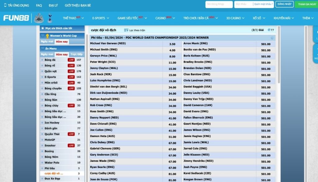Open the Trò Chơi / Bắn Cá dropdown
The height and width of the screenshot is (182, 318).
[201, 18]
